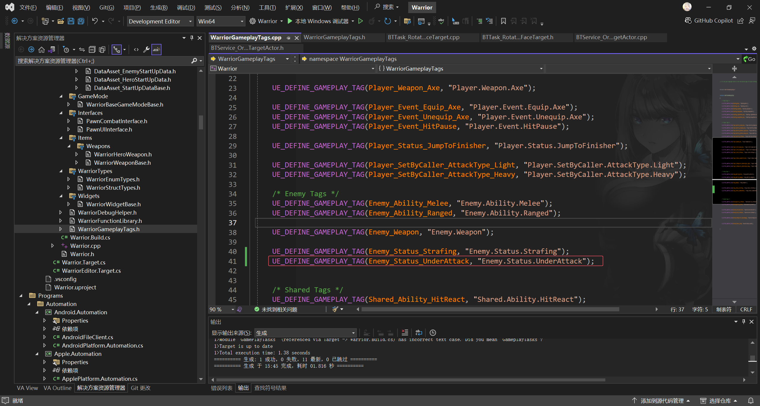The width and height of the screenshot is (760, 406).
Task: Start without debugging using hollow play icon
Action: coord(360,21)
